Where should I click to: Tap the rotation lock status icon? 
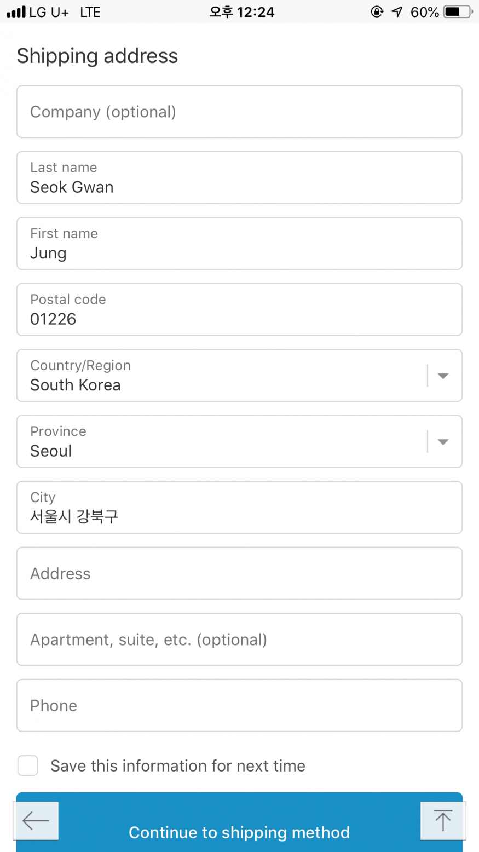[377, 11]
